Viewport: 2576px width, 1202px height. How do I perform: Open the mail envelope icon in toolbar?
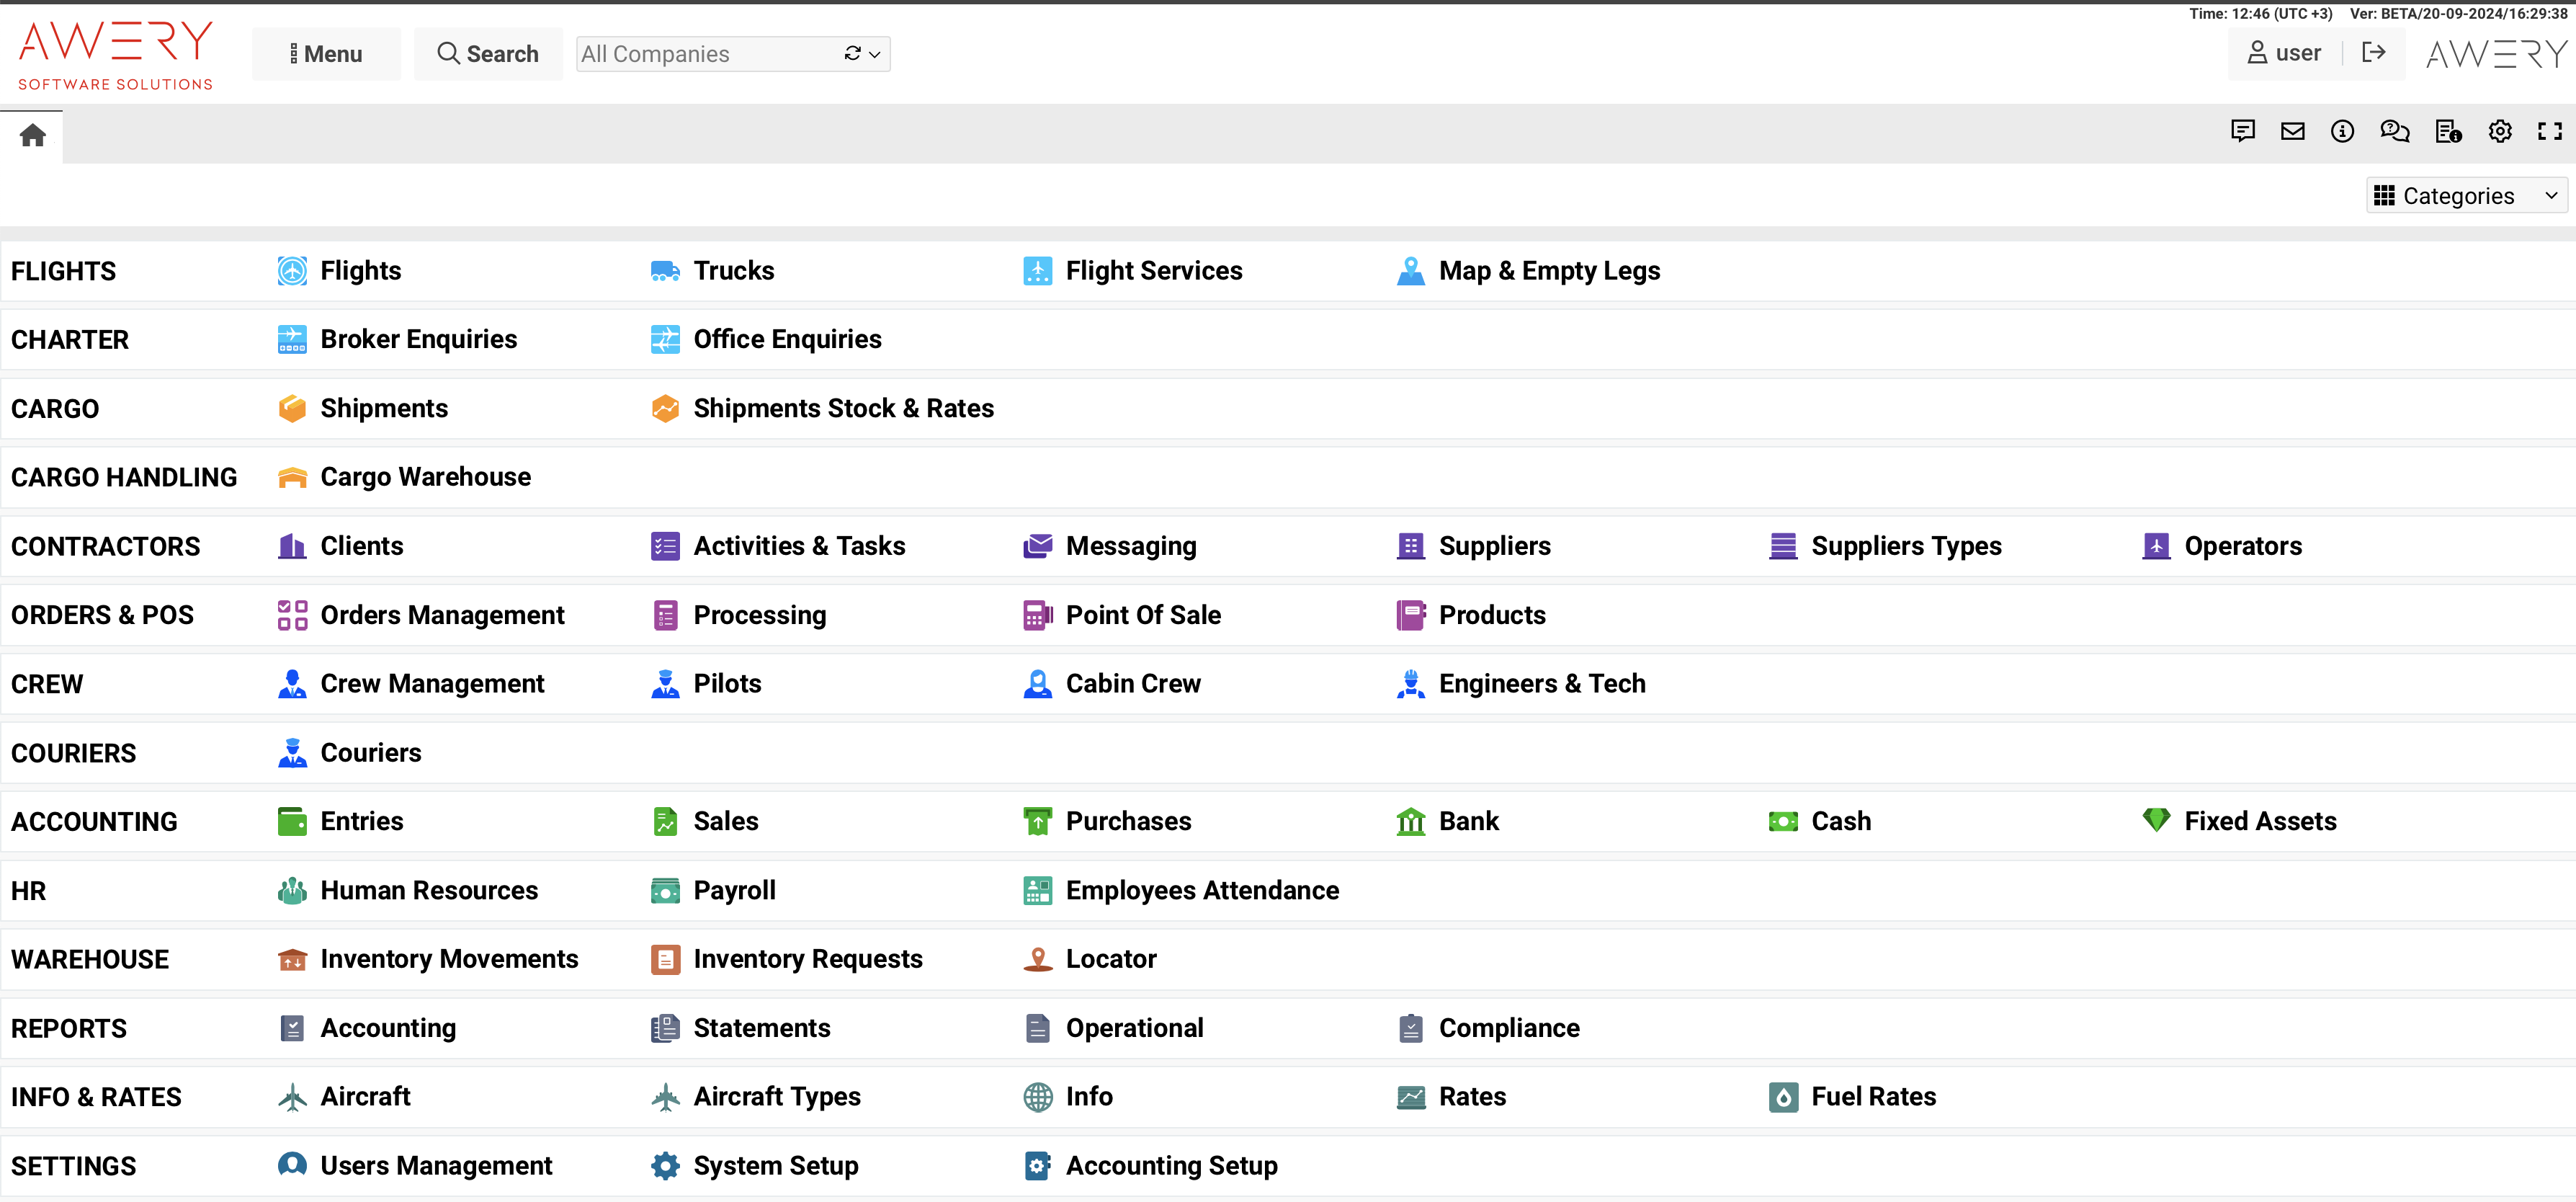(x=2292, y=131)
